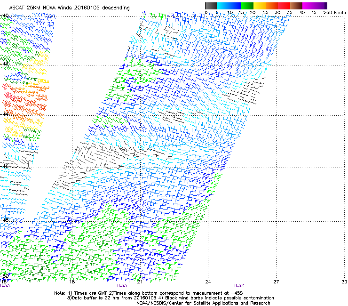Click the purple time label right of longitude 24
The width and height of the screenshot is (348, 306).
(239, 286)
